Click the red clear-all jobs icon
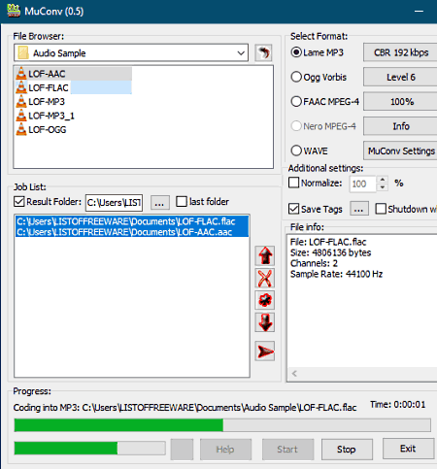 click(x=265, y=300)
